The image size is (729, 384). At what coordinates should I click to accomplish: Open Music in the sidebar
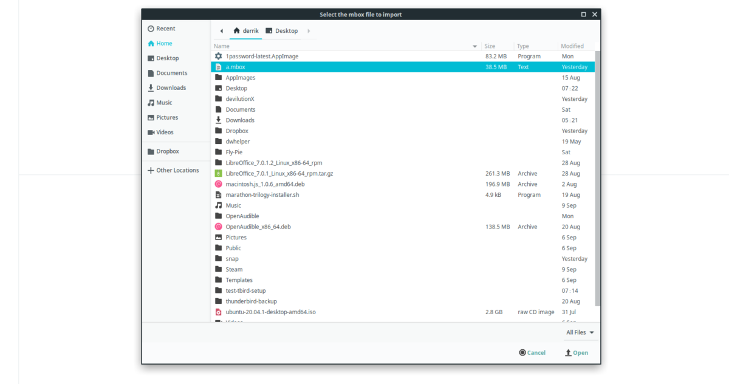(x=160, y=103)
